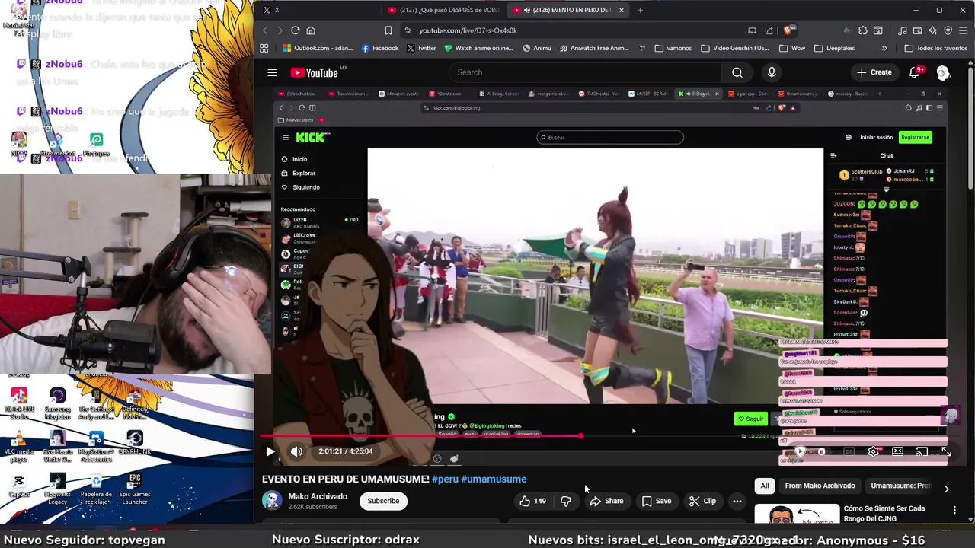
Task: Click the YouTube logo
Action: [x=314, y=72]
